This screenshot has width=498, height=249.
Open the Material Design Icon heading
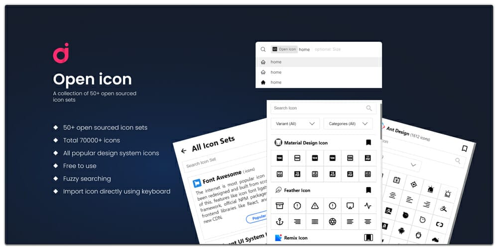(x=306, y=143)
